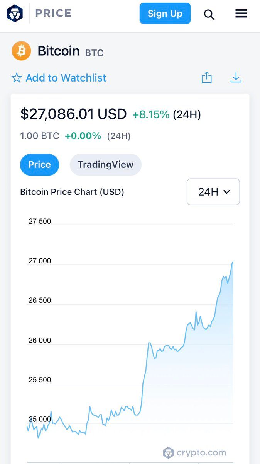Tap the crypto.com watermark logo on chart
This screenshot has width=260, height=464.
194,452
